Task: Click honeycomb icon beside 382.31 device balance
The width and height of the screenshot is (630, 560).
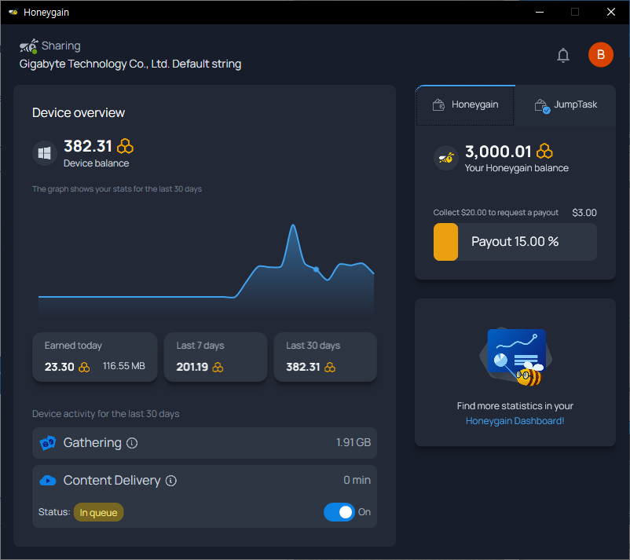Action: pos(125,146)
